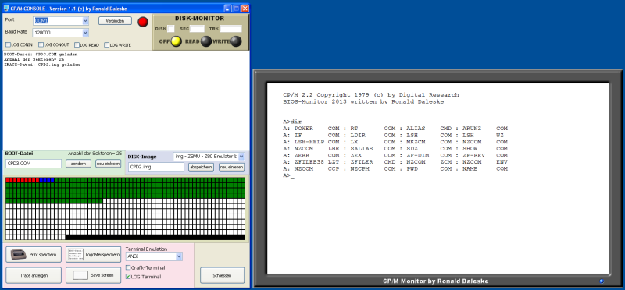Click the log document icon on Logdatei speichern
The height and width of the screenshot is (290, 625).
(76, 254)
